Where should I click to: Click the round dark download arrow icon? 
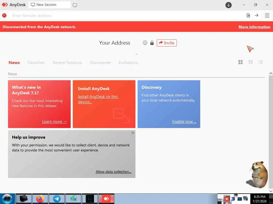pyautogui.click(x=228, y=5)
